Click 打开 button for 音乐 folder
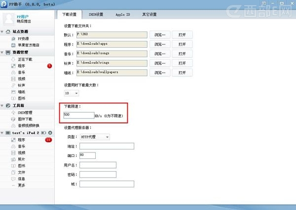This screenshot has width=296, height=210. [x=182, y=54]
